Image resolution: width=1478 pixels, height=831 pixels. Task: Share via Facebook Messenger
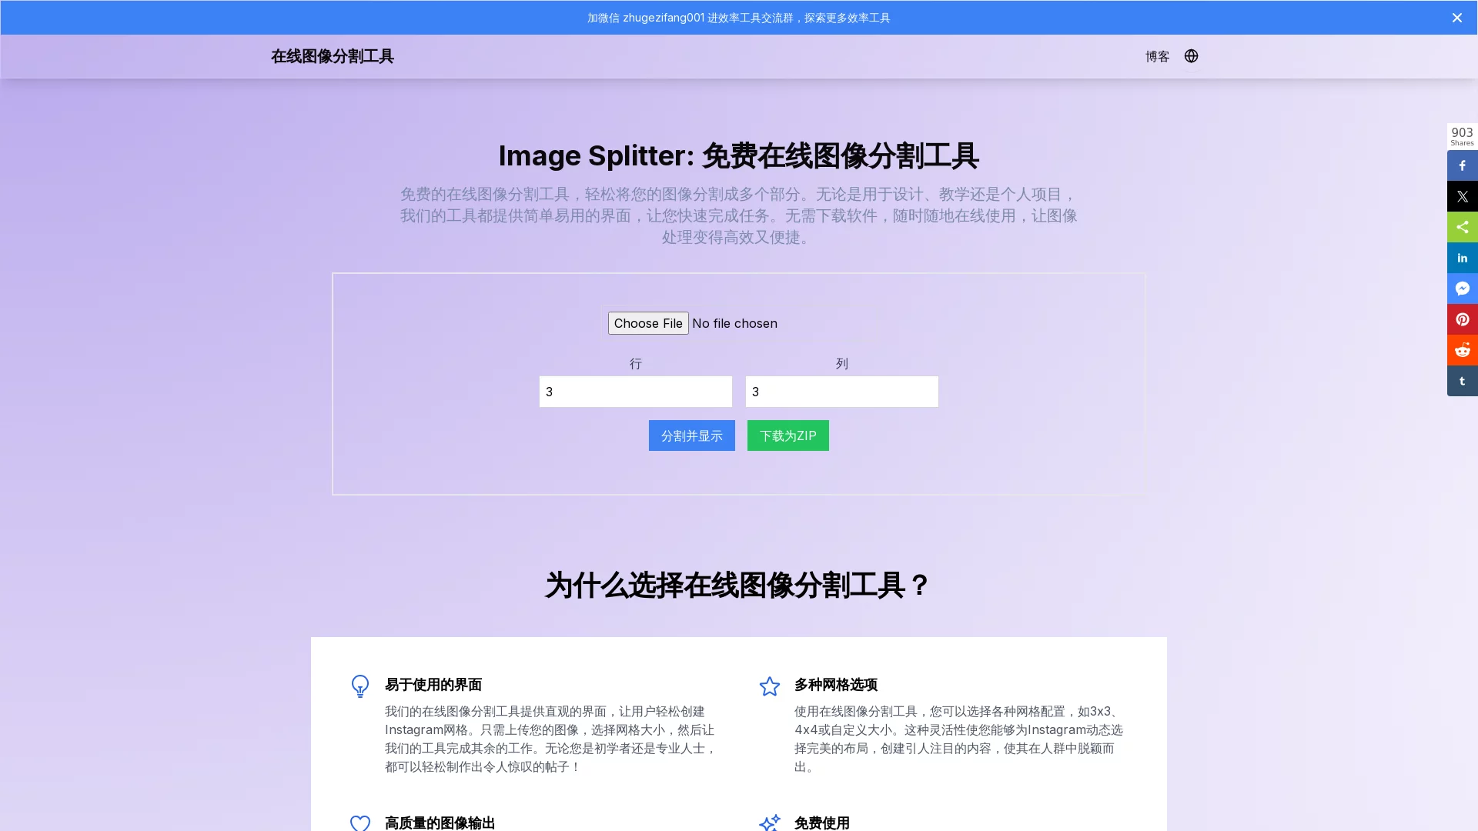(x=1462, y=289)
